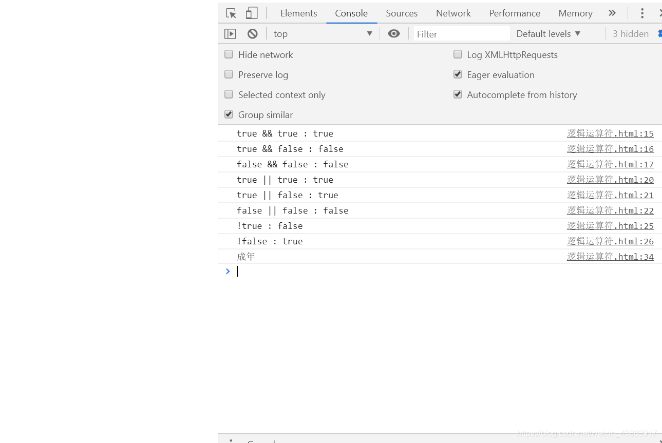Open source link 逻辑运算符.html:16

click(610, 149)
